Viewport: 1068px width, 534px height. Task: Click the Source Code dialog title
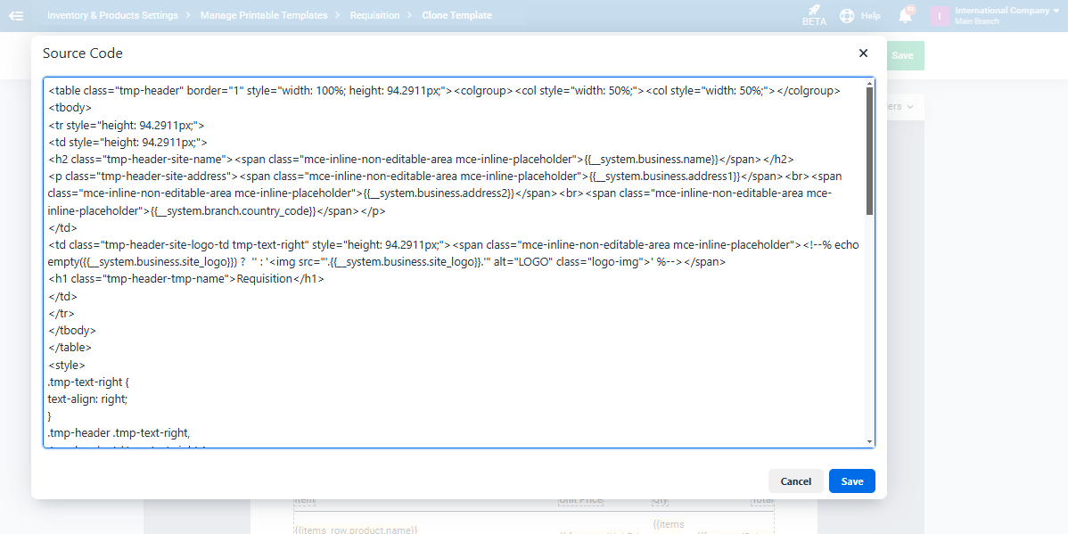[83, 53]
